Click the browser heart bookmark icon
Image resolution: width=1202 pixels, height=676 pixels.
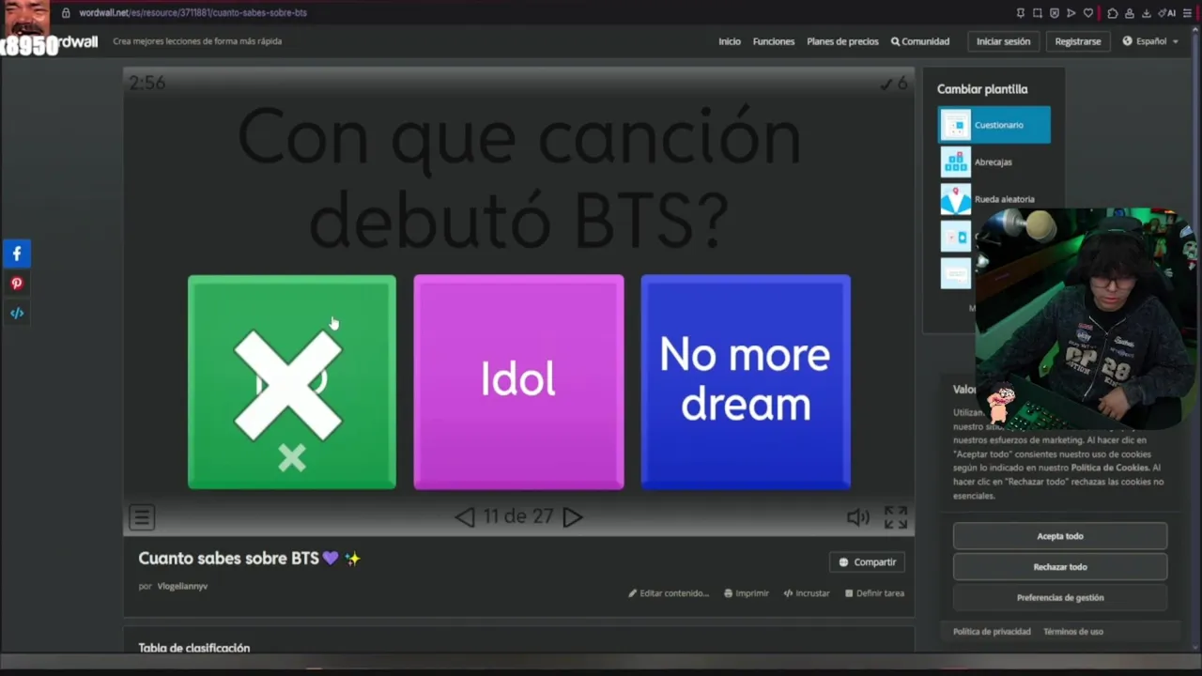1088,13
